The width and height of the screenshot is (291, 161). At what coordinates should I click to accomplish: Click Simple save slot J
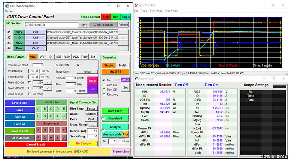(x=64, y=116)
